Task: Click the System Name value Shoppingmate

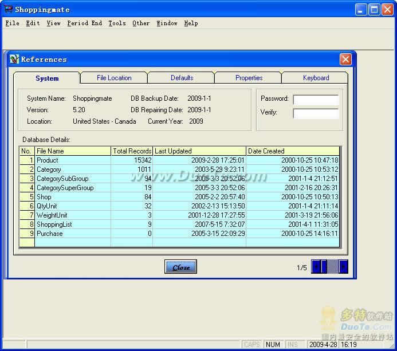Action: [92, 98]
